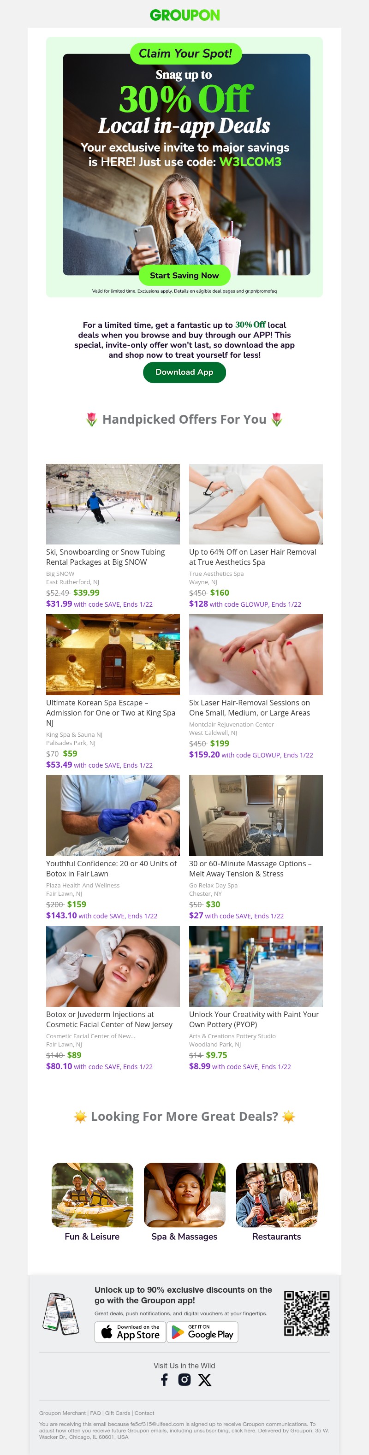Open Groupon's Instagram via footer icon
The image size is (369, 1455).
pyautogui.click(x=185, y=1379)
